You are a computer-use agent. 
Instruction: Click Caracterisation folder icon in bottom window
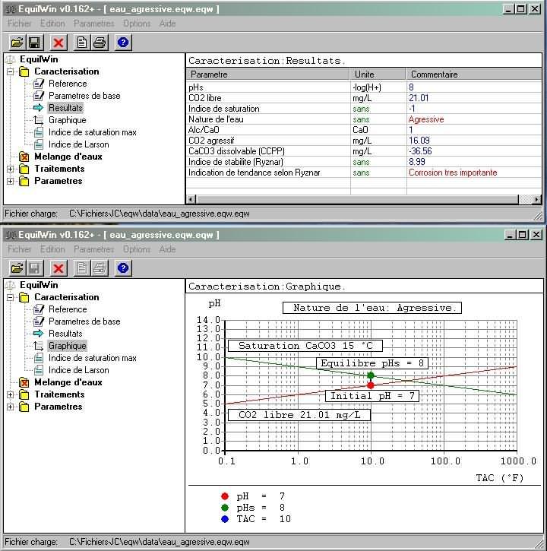pos(24,297)
